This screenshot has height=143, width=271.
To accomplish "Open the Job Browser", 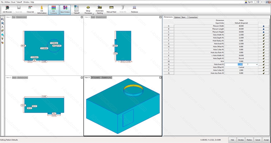I will [7, 9].
